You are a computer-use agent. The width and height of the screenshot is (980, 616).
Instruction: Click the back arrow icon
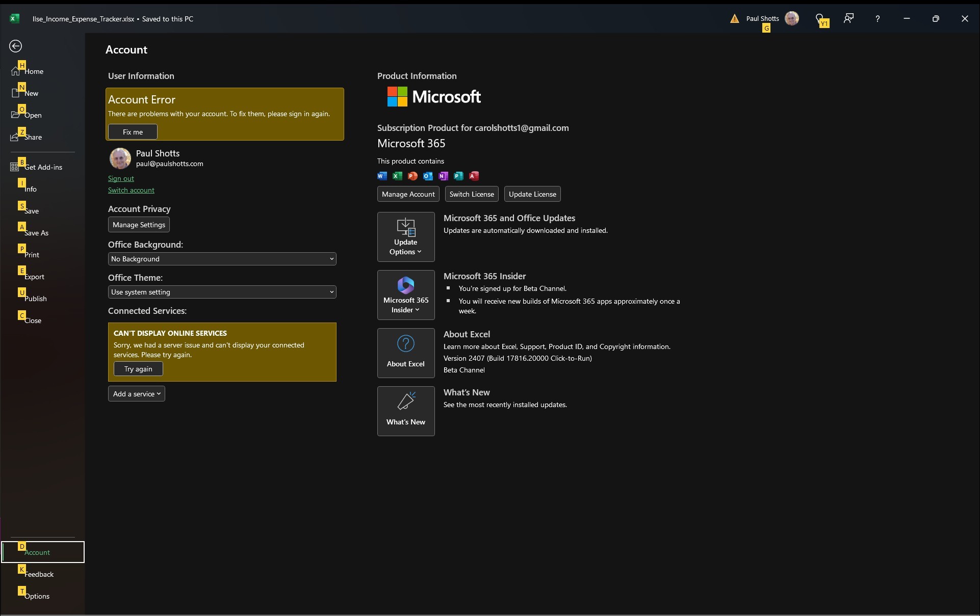coord(15,46)
